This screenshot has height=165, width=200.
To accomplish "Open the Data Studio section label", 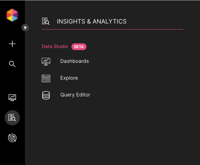I will click(x=55, y=46).
